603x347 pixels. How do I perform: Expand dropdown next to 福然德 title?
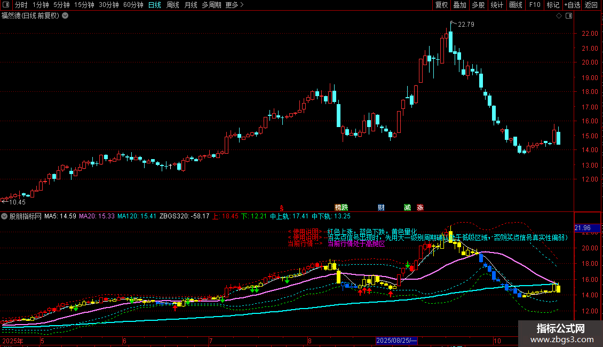66,16
